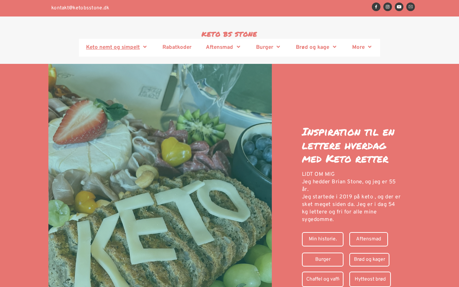This screenshot has height=287, width=459.
Task: Open the Instagram social icon
Action: [x=388, y=7]
